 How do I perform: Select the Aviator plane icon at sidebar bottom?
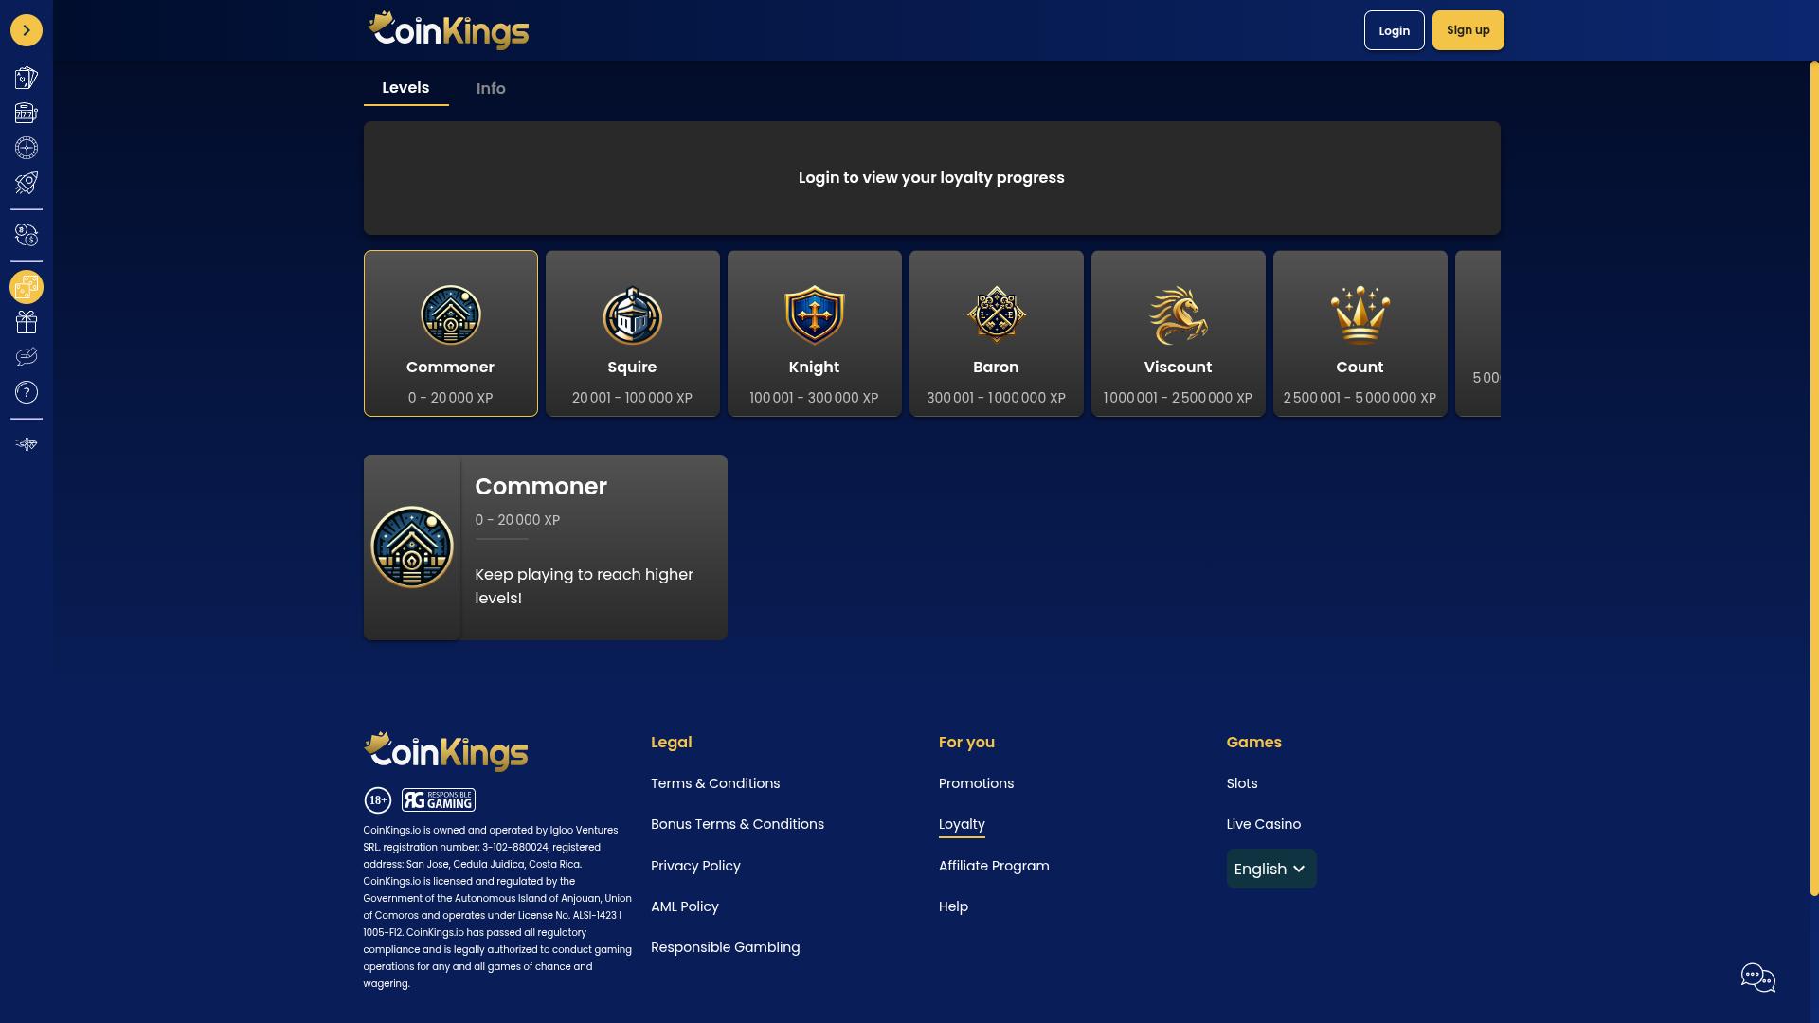[27, 443]
